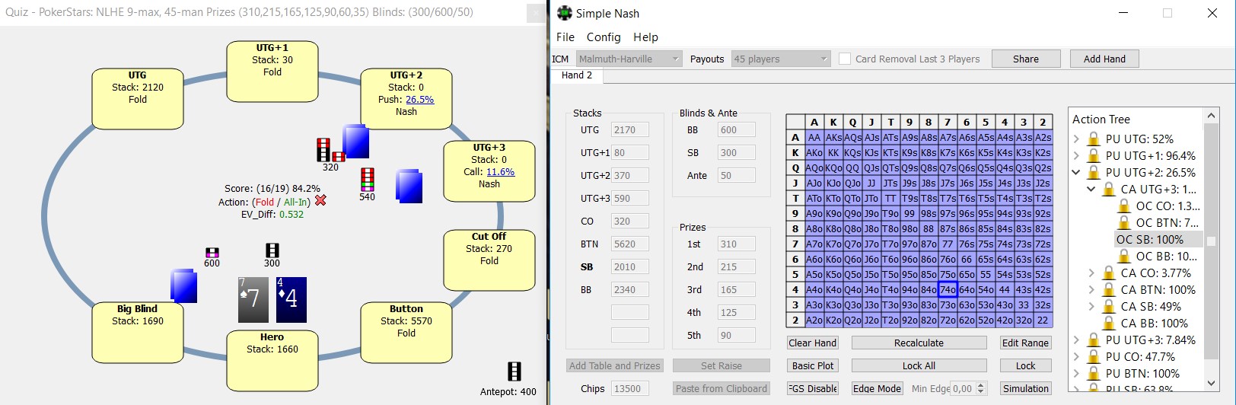The width and height of the screenshot is (1236, 405).
Task: Click the lock icon beside OC BB
Action: pos(1123,256)
